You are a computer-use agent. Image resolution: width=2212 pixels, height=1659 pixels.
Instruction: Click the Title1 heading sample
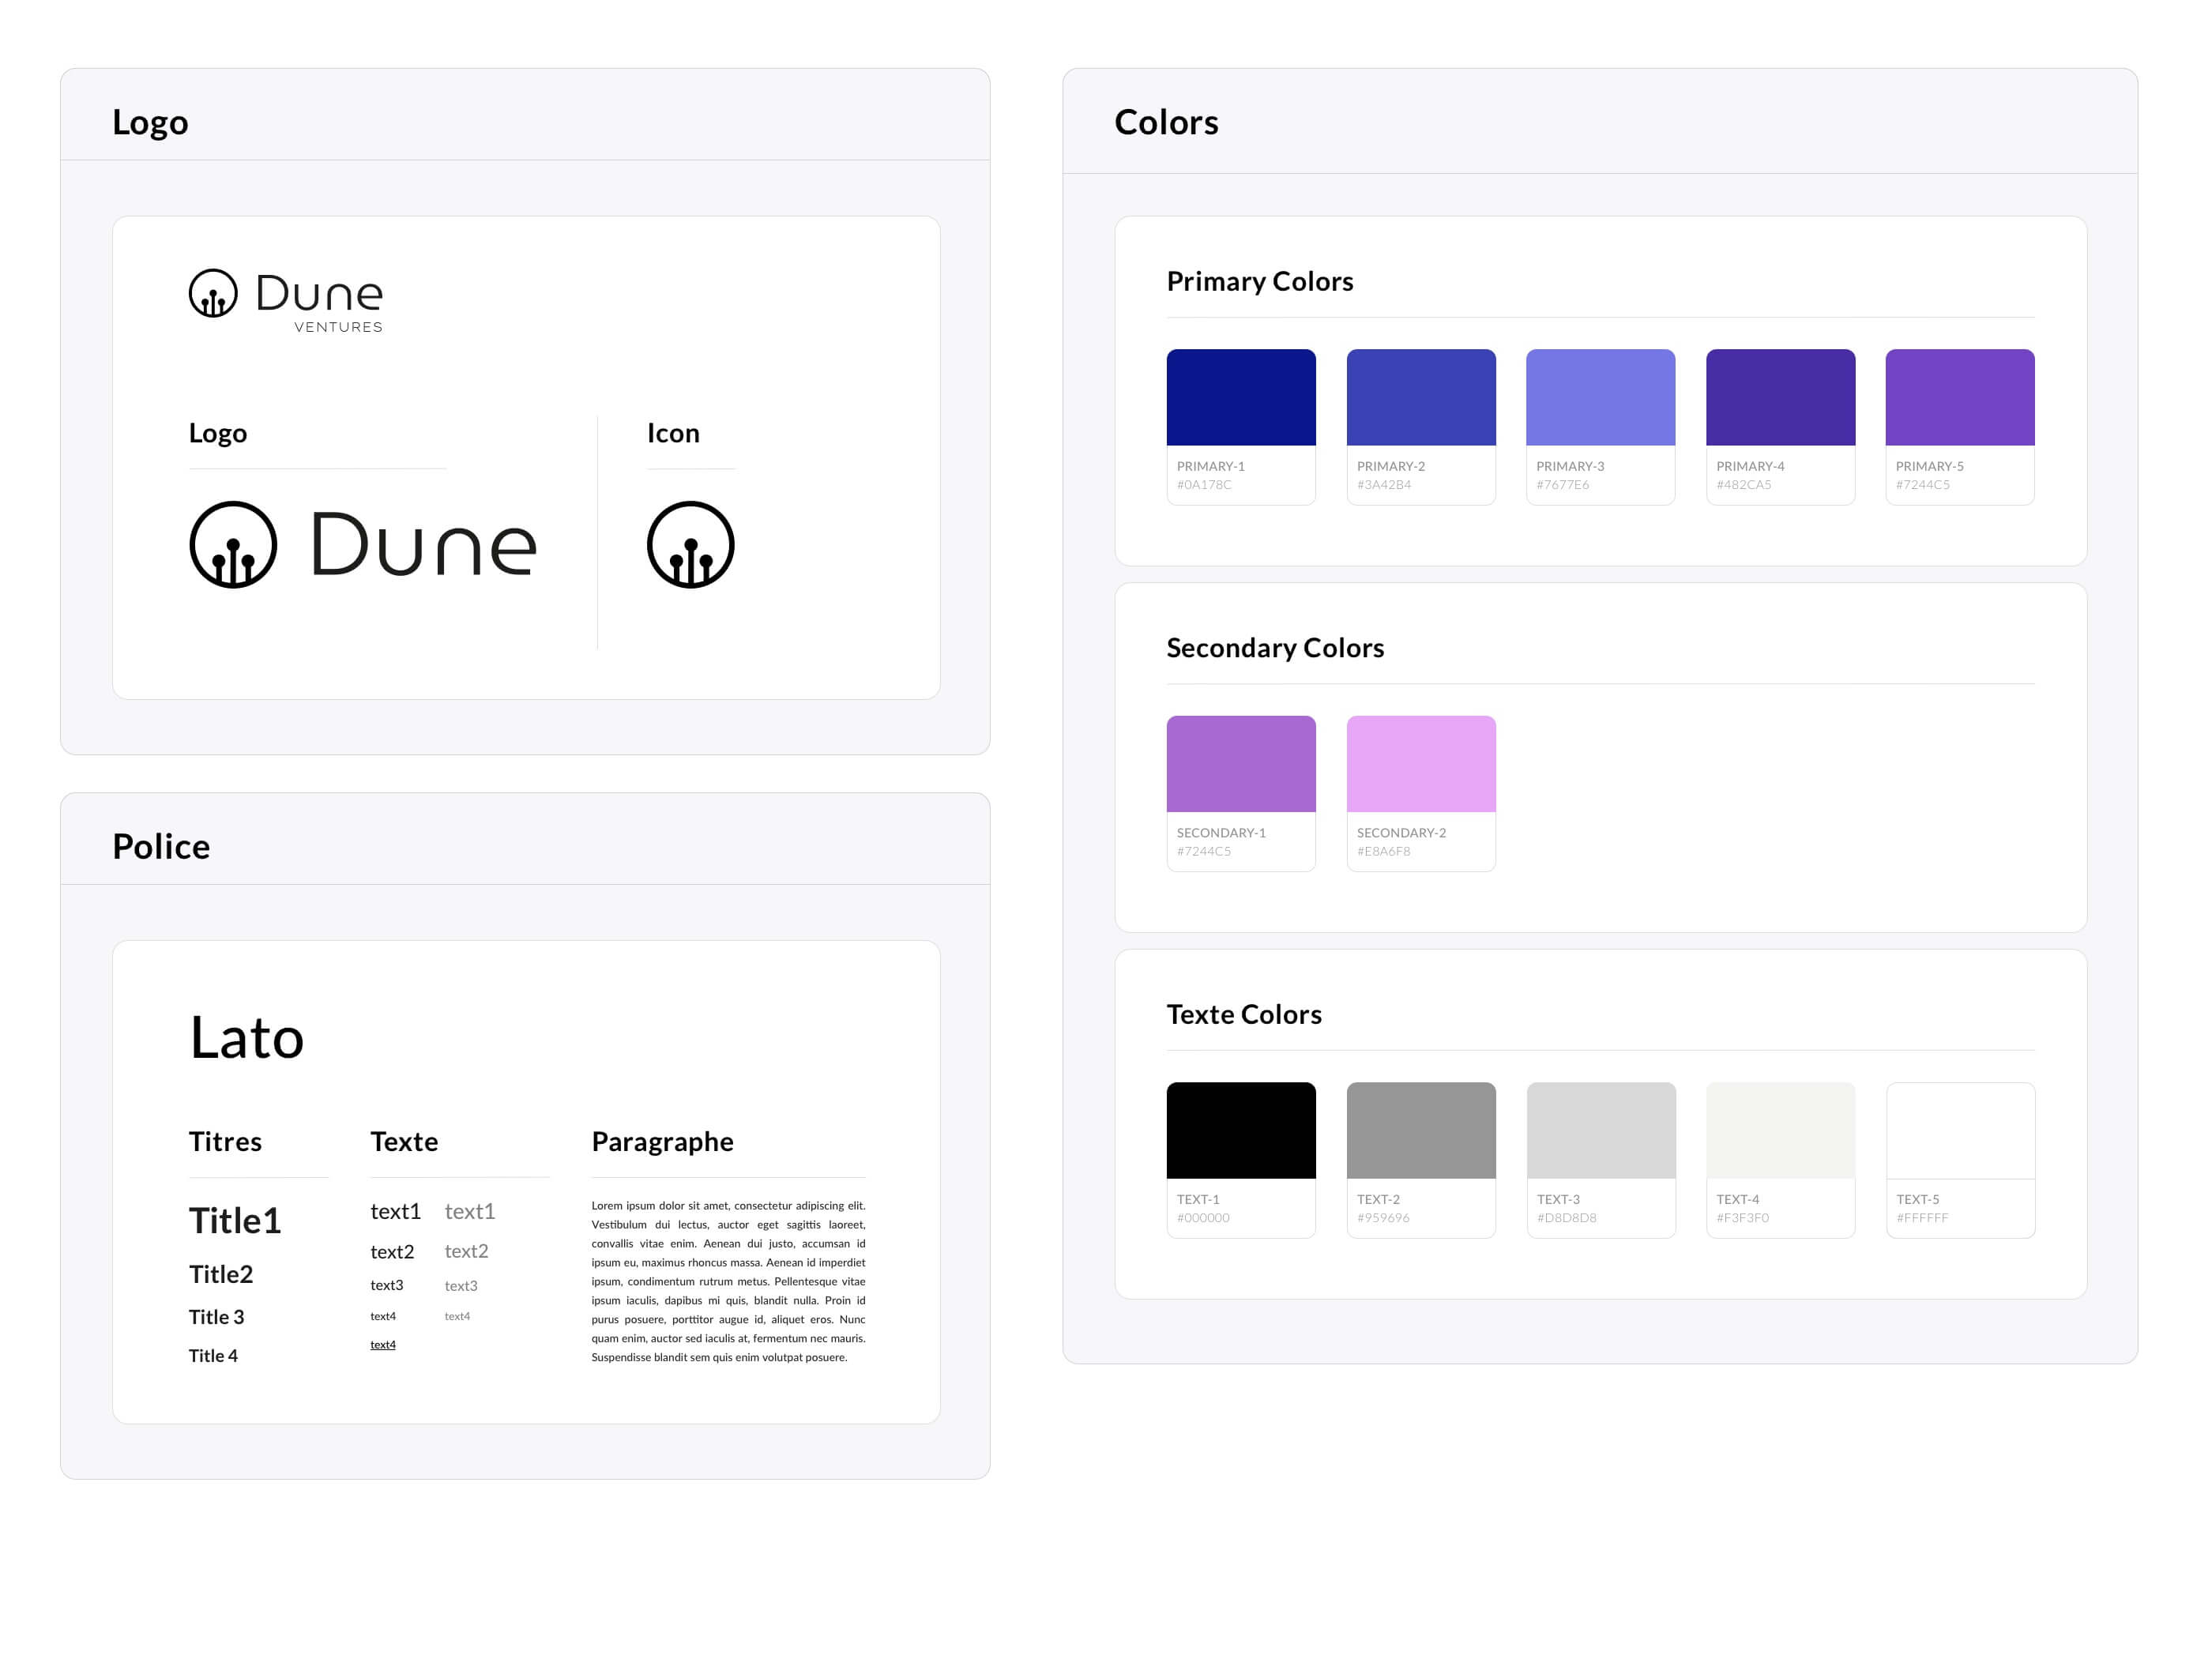pyautogui.click(x=235, y=1220)
